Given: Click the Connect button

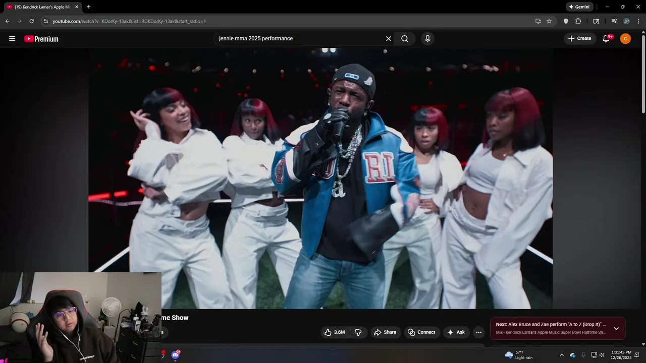Looking at the screenshot, I should [421, 332].
